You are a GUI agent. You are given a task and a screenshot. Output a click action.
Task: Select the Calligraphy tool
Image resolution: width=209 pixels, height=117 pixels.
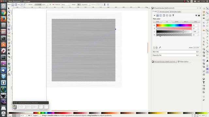(9, 50)
